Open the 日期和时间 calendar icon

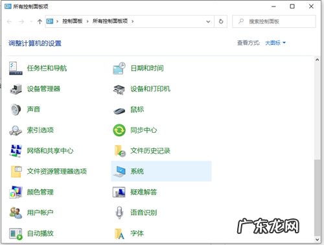tap(119, 68)
